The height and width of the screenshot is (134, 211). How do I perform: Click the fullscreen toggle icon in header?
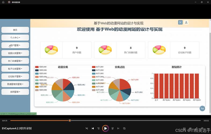(180, 22)
